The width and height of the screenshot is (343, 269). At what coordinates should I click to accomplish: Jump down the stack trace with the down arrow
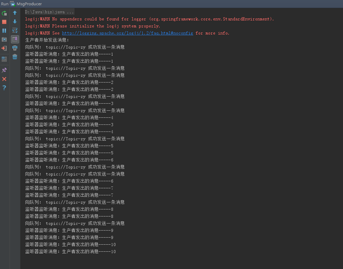(15, 22)
